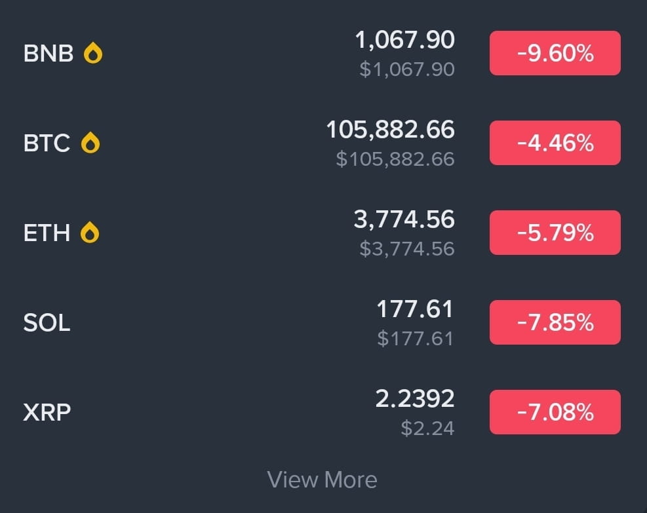Select ETH price 3,774.56
The width and height of the screenshot is (647, 513).
[404, 219]
